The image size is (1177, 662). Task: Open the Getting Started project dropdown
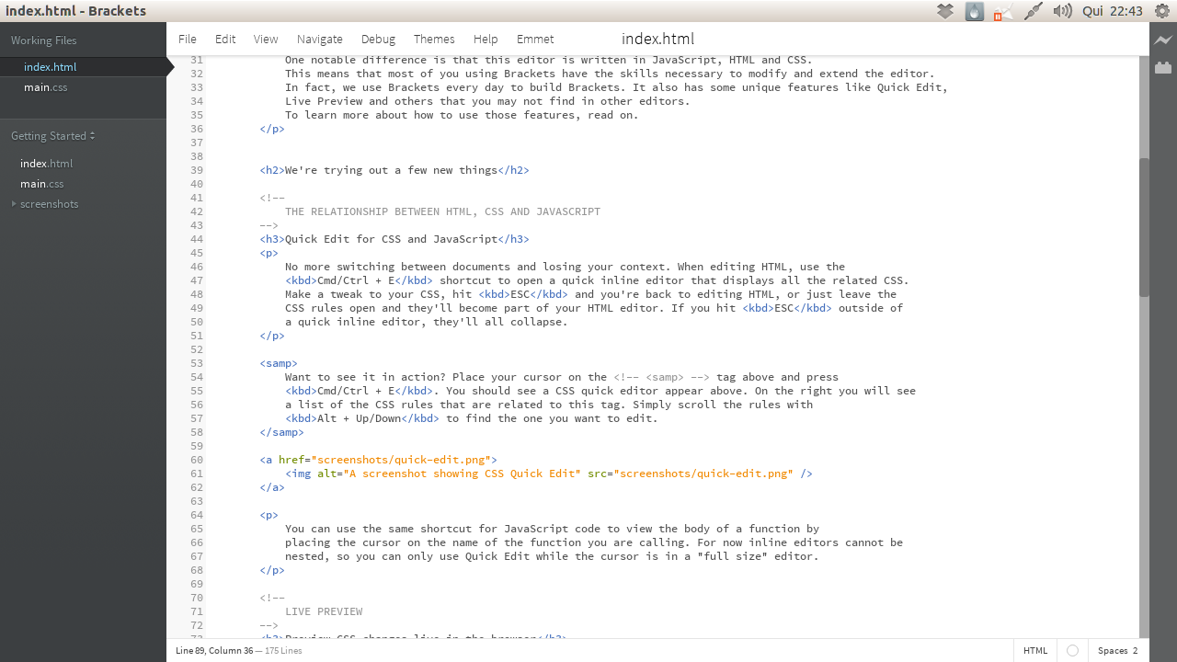click(x=53, y=136)
